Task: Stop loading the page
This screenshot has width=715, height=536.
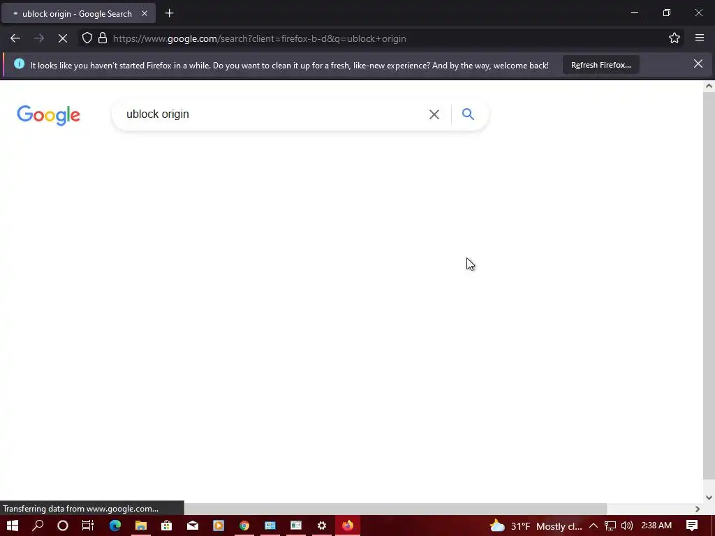Action: [63, 39]
